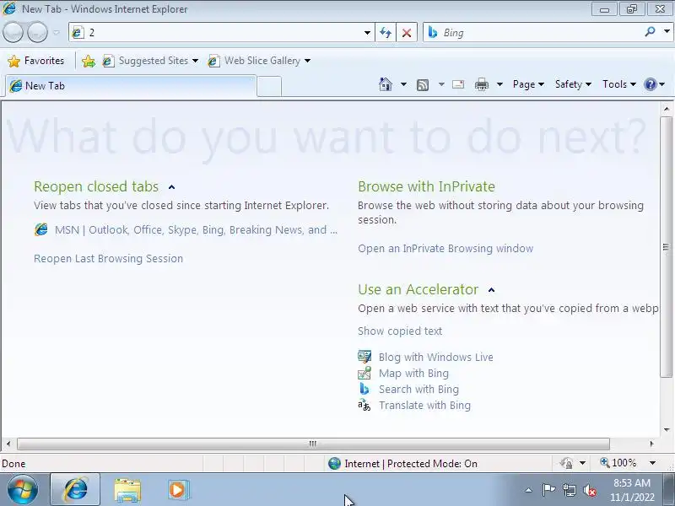Viewport: 675px width, 506px height.
Task: Click the Action Center flag icon
Action: tap(548, 490)
